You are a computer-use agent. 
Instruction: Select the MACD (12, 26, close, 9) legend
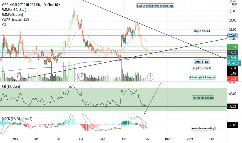(x=17, y=119)
